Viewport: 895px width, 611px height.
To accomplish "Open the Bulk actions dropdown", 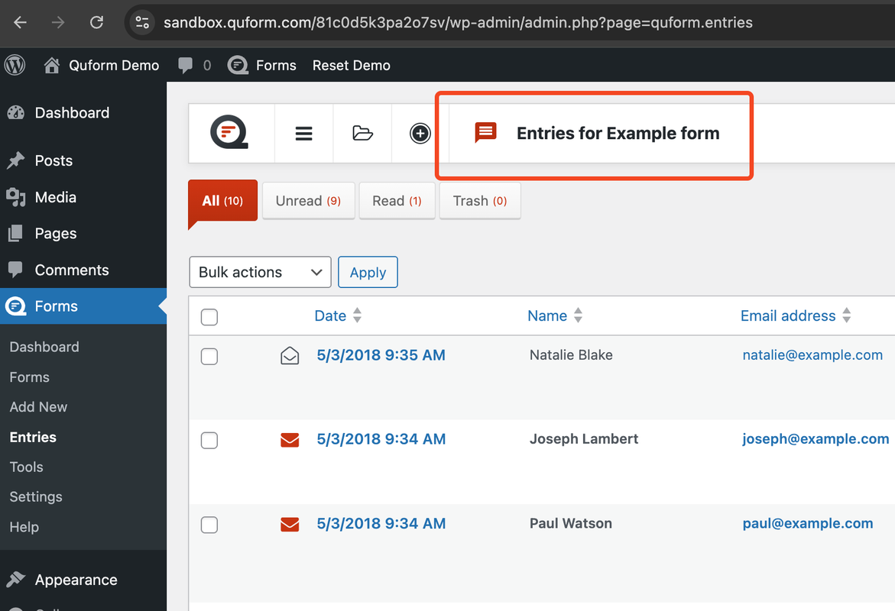I will [261, 272].
